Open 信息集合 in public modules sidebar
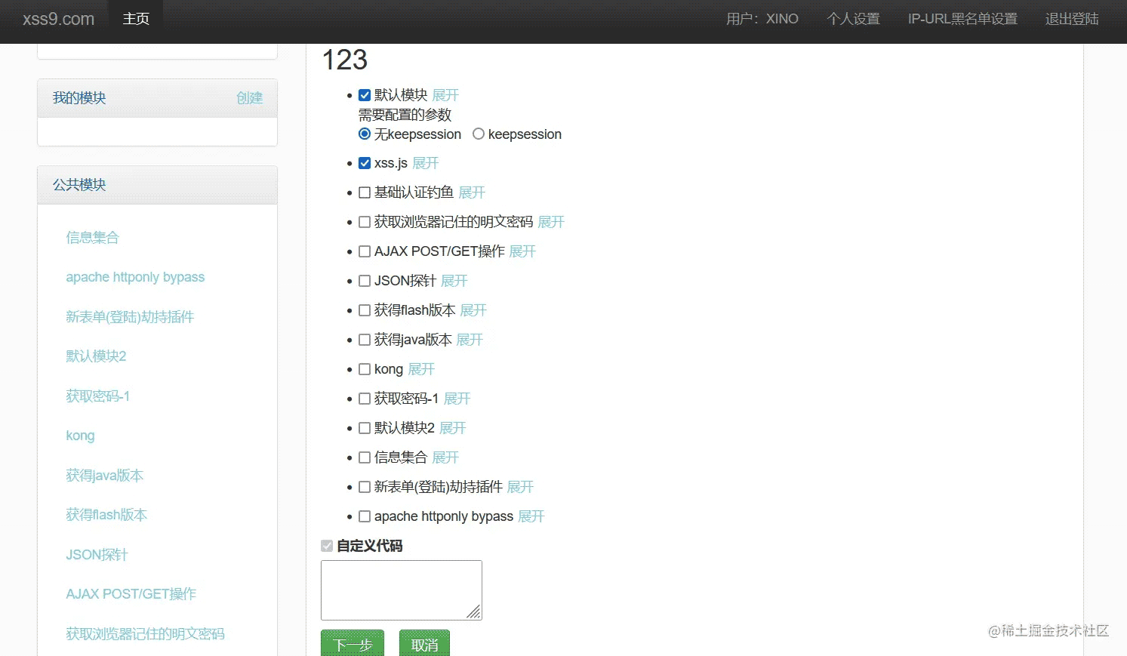The height and width of the screenshot is (656, 1127). [93, 238]
